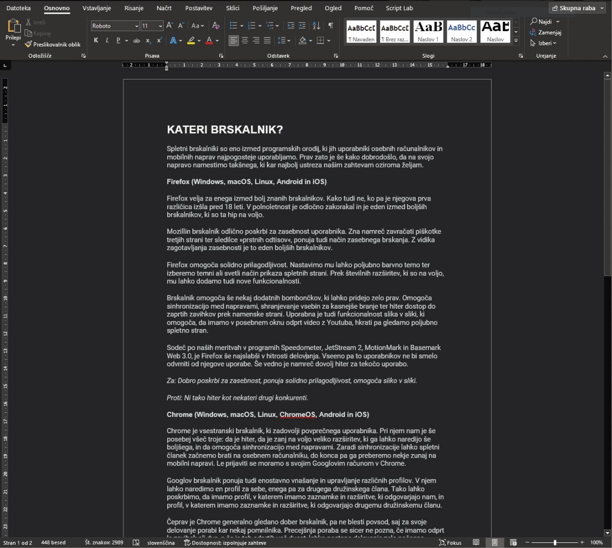Viewport: 612px width, 548px height.
Task: Click the Skupna raba share button
Action: tap(578, 8)
